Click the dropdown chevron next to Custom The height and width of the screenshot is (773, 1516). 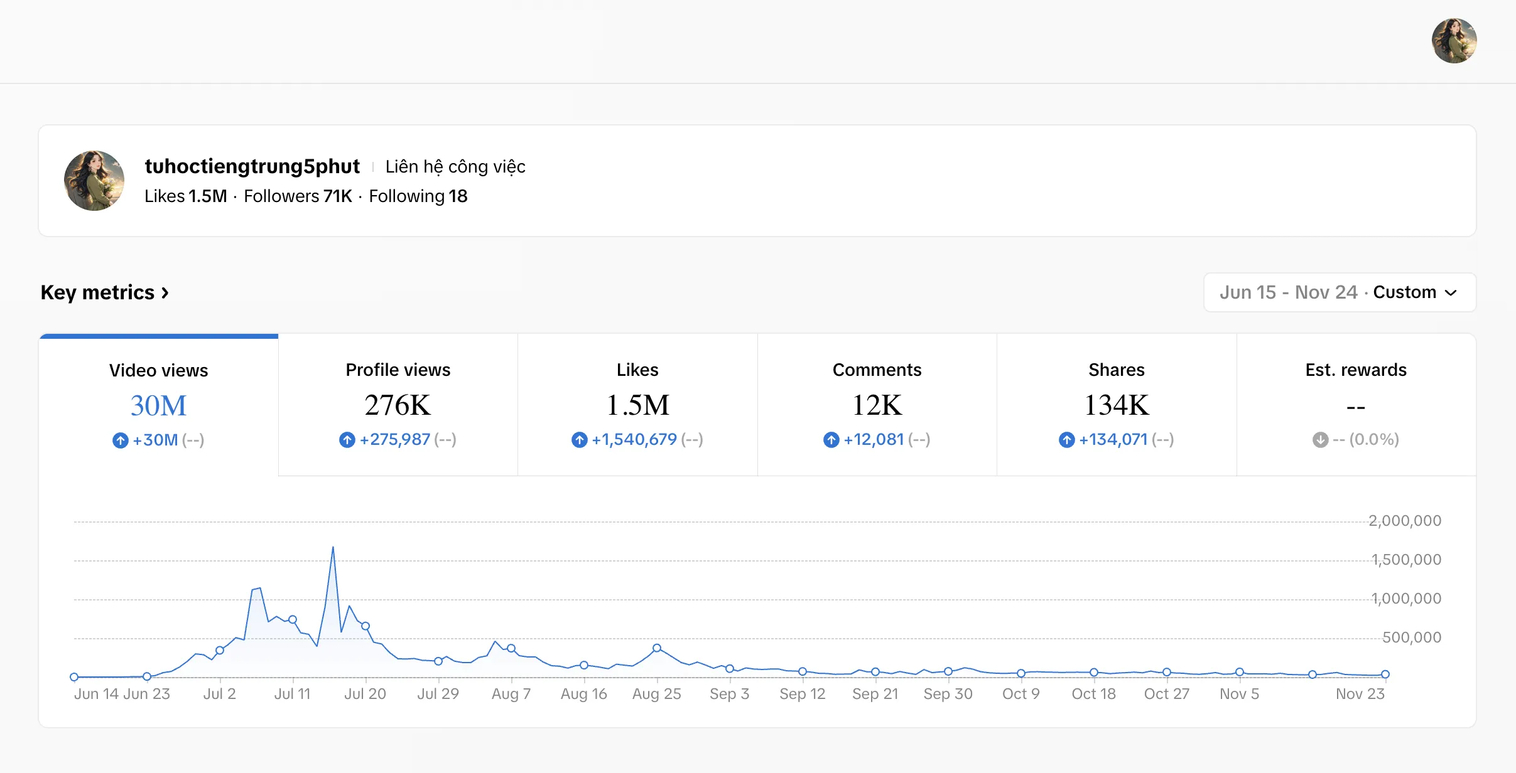[1451, 293]
